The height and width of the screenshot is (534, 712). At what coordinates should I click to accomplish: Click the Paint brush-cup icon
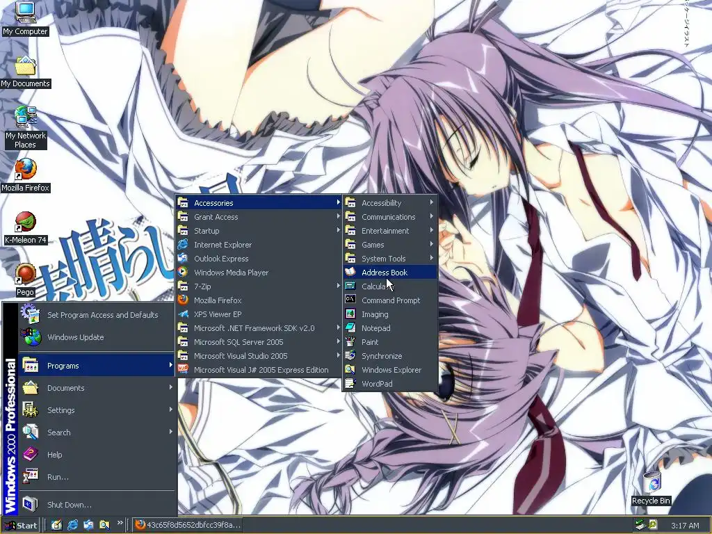(350, 341)
